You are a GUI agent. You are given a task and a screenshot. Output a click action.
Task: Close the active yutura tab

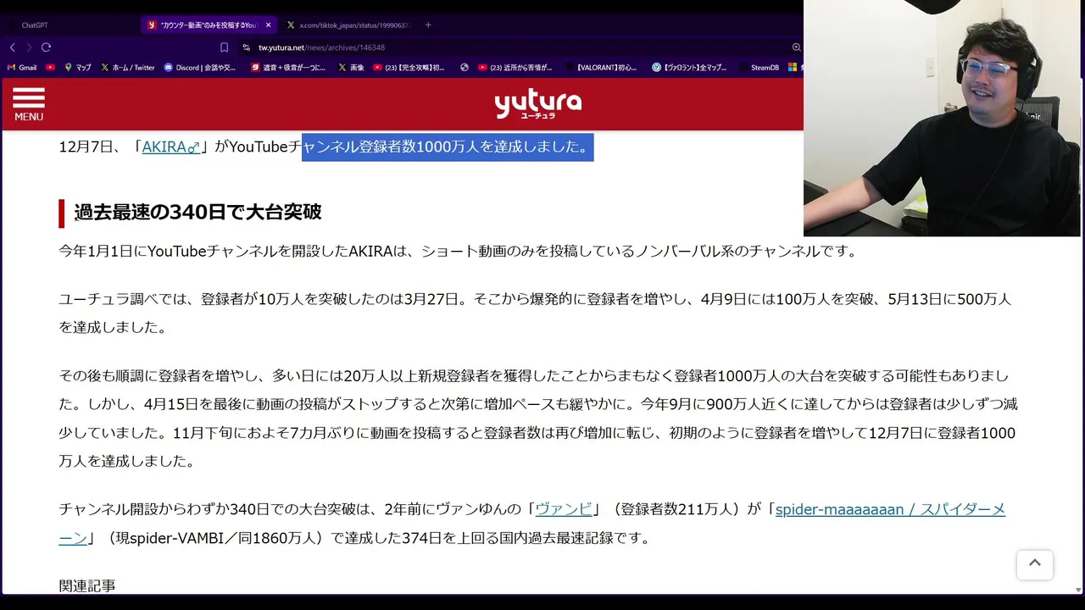pos(269,25)
